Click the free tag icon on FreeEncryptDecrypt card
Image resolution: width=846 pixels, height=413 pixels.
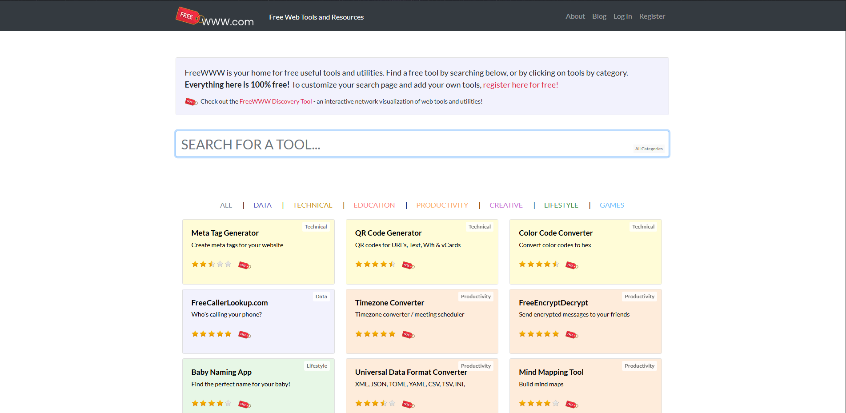[572, 335]
